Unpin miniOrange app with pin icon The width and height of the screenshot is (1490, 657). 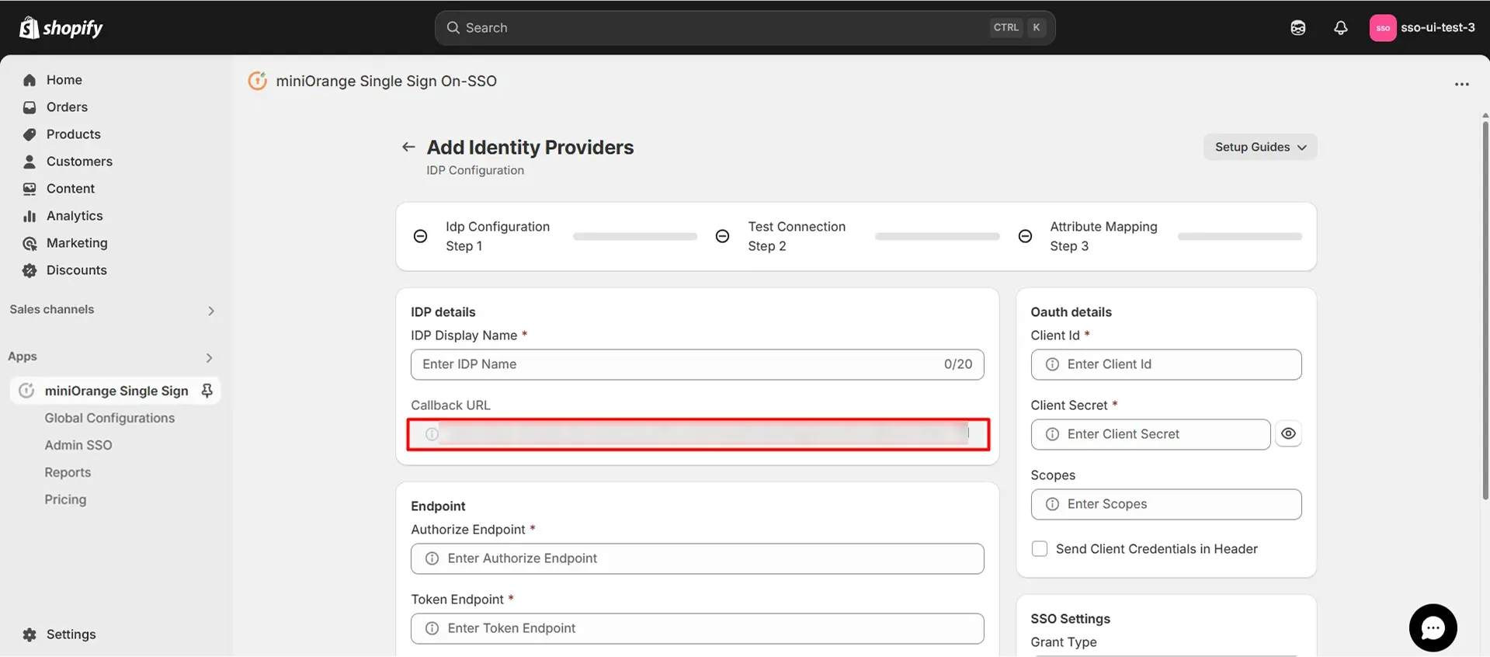coord(207,391)
